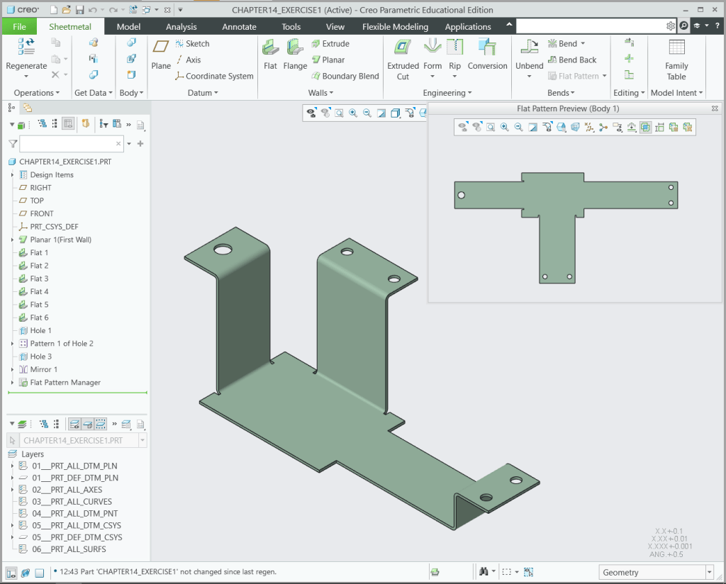
Task: Open the File menu
Action: [19, 26]
